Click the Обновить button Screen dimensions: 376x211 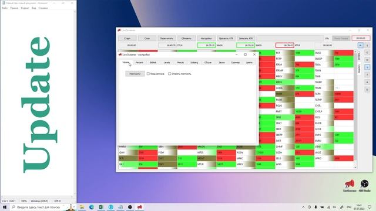pos(186,38)
